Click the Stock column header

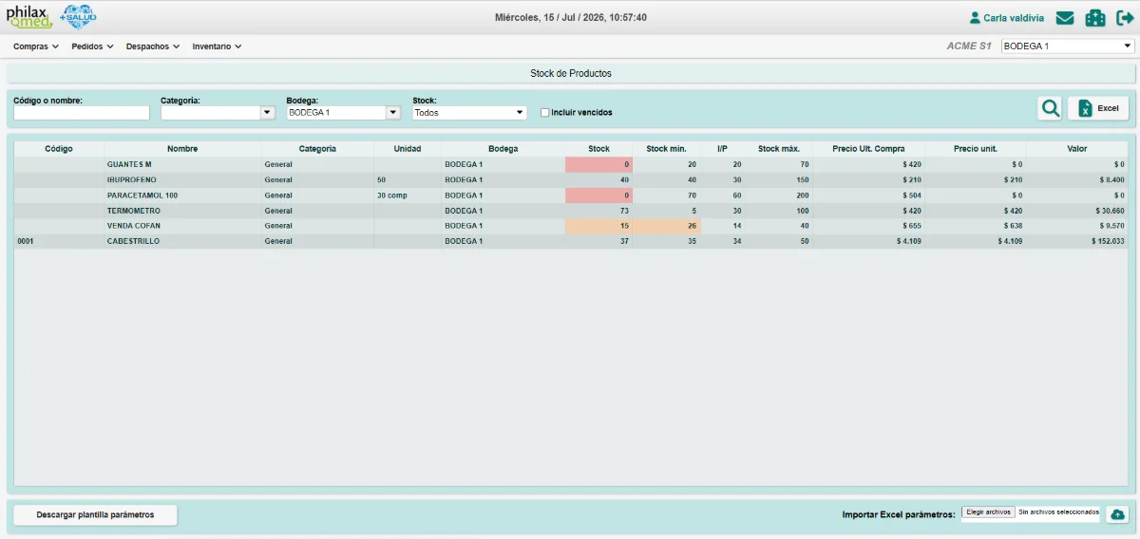point(598,149)
